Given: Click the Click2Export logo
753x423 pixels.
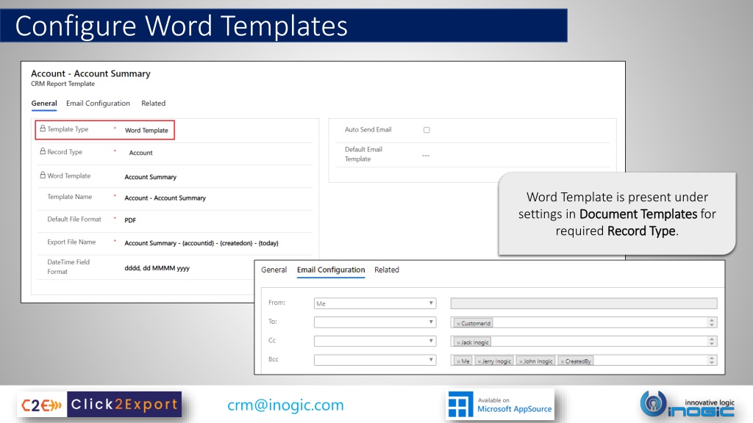Looking at the screenshot, I should [99, 405].
